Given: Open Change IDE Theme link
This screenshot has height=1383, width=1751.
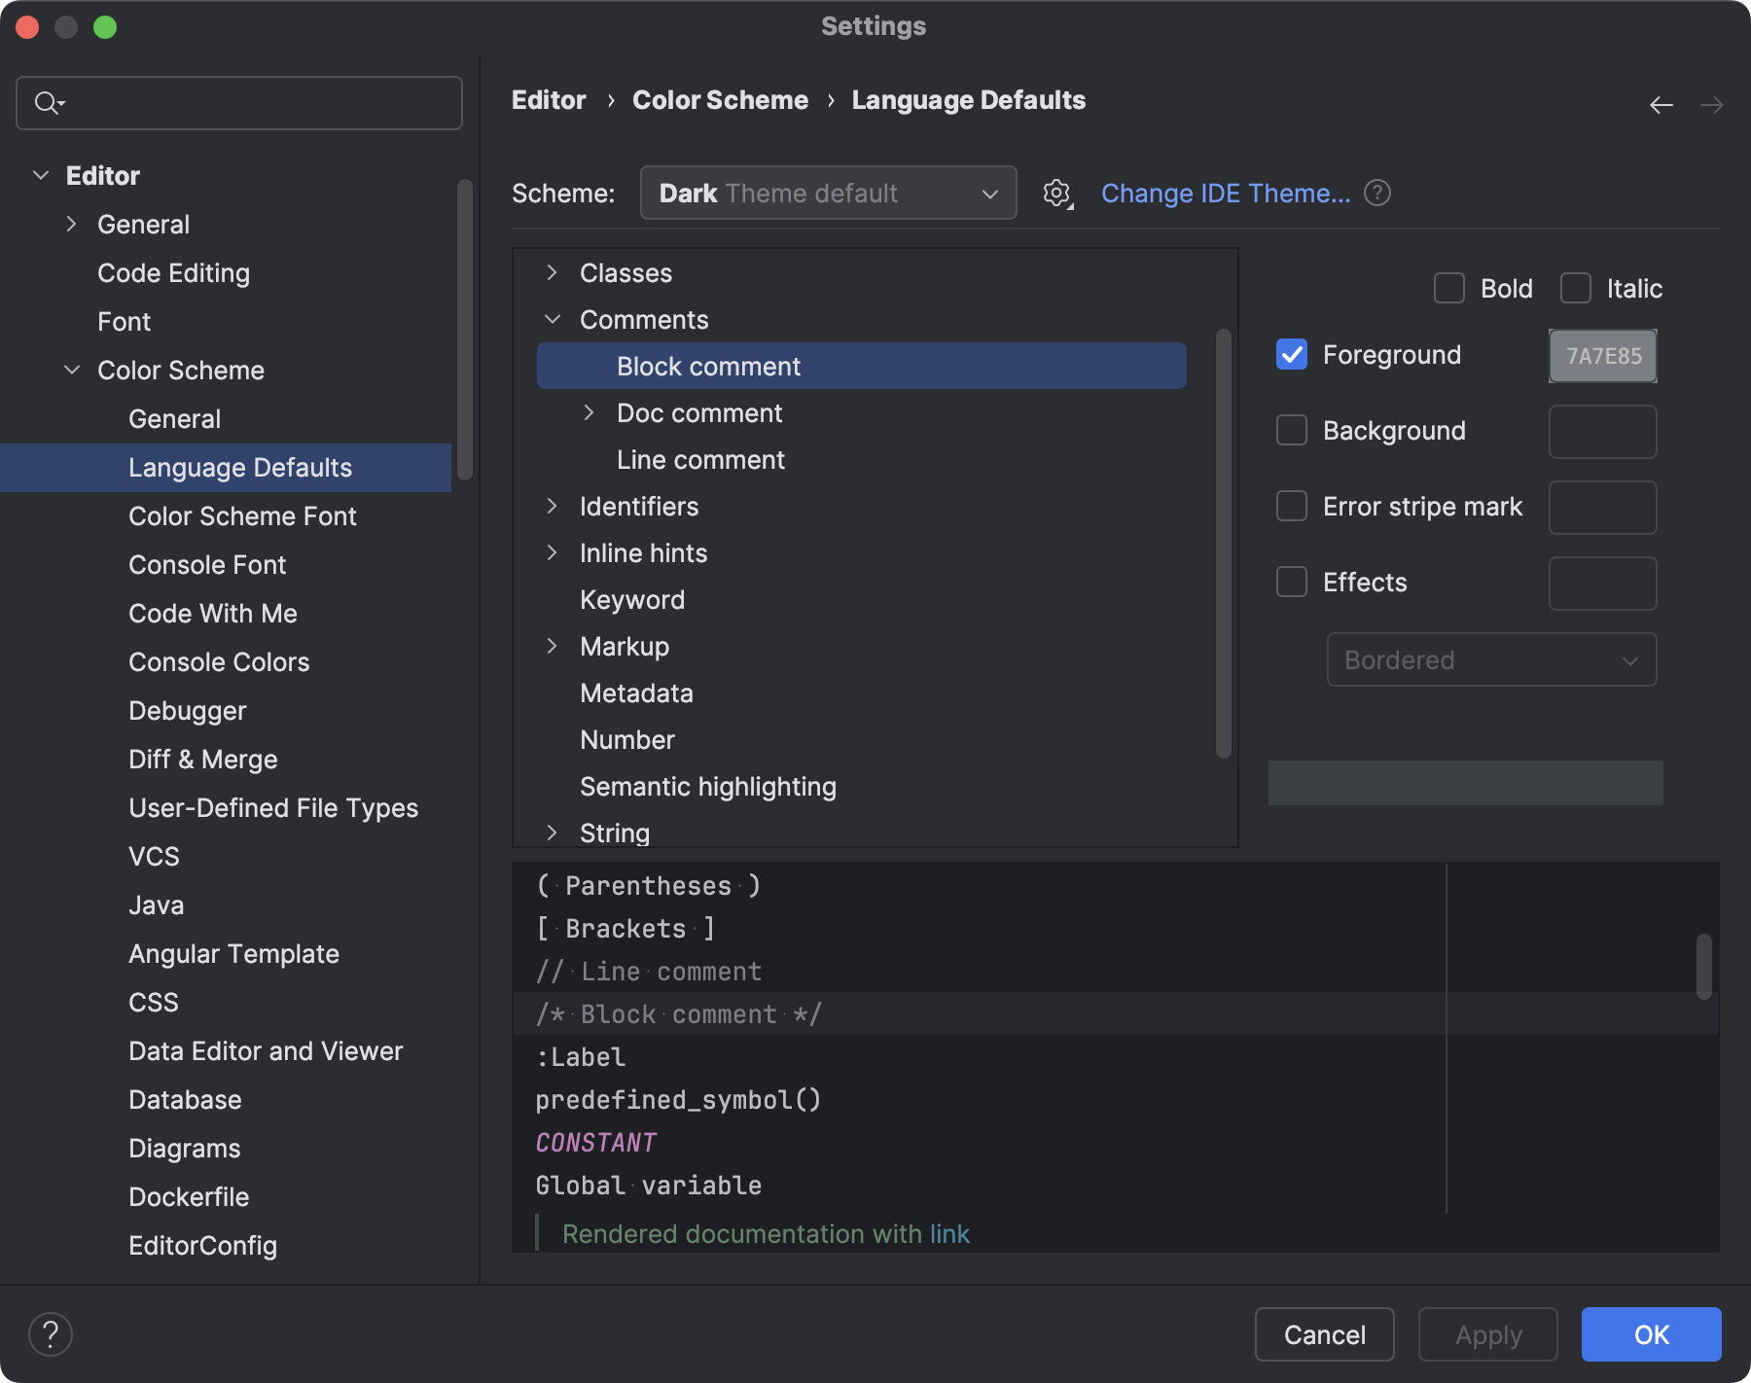Looking at the screenshot, I should coord(1226,193).
